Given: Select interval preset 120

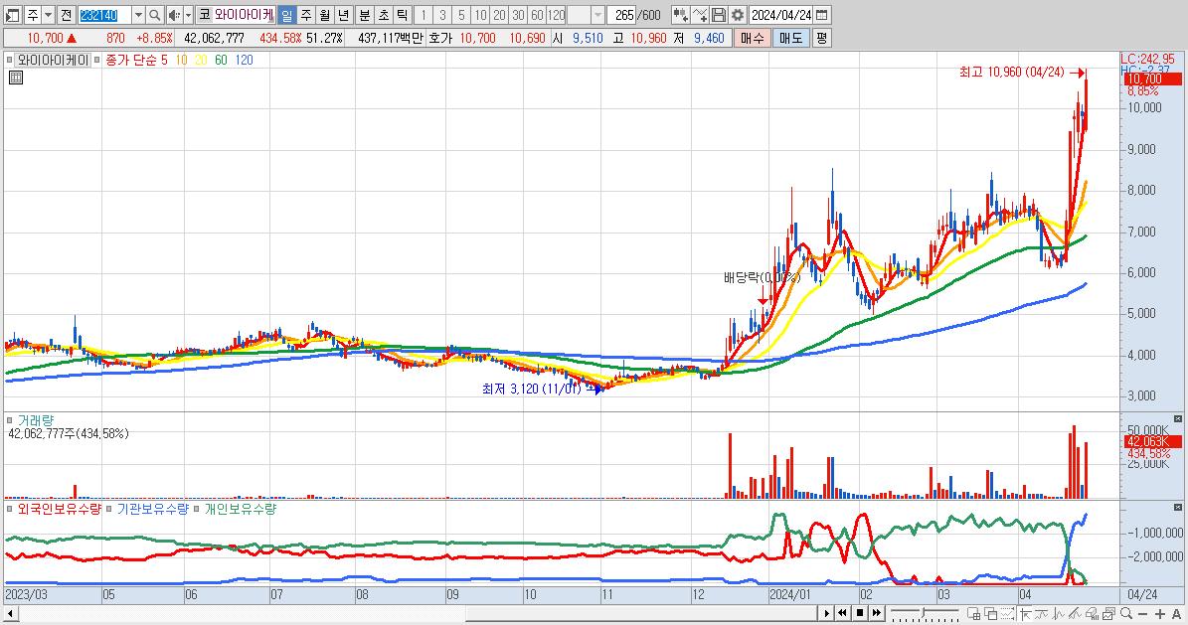Looking at the screenshot, I should pos(557,15).
